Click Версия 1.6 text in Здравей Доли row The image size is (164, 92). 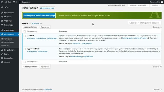(63, 56)
